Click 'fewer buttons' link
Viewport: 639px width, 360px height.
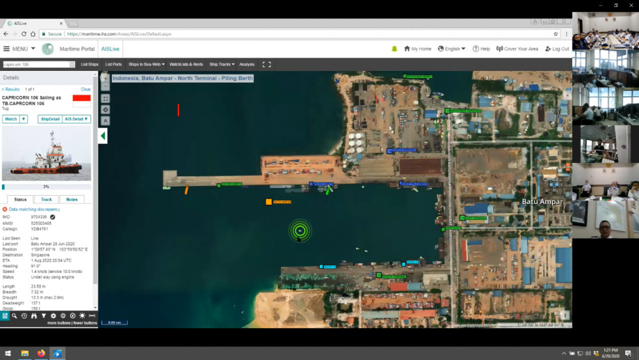click(85, 323)
